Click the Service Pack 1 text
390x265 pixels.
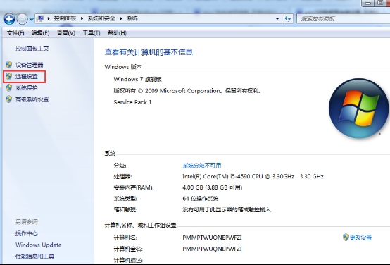[x=132, y=102]
